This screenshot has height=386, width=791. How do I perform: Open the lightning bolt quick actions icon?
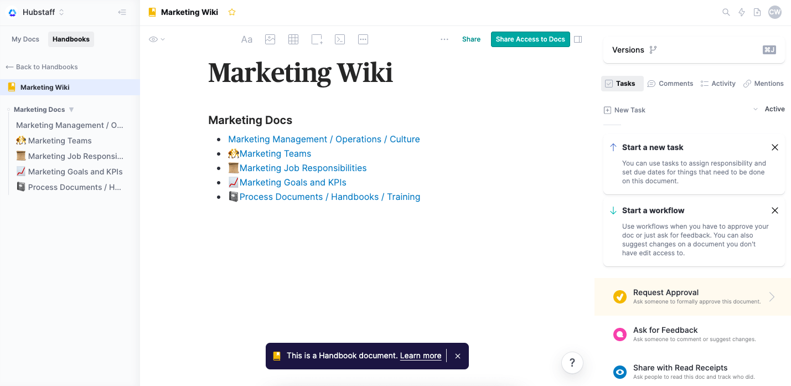coord(742,12)
